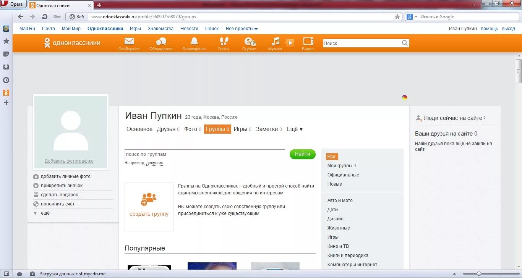
Task: Click Добавить фотографию link on avatar
Action: click(69, 161)
